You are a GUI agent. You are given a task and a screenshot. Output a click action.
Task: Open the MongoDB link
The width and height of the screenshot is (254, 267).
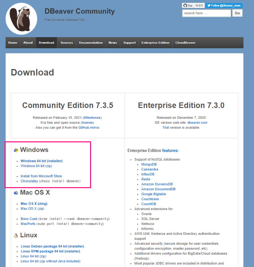coord(149,164)
